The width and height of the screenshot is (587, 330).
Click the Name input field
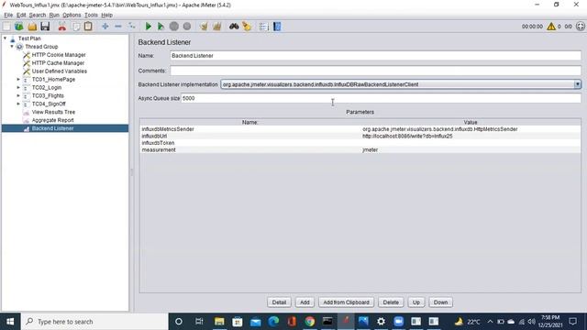click(x=375, y=56)
